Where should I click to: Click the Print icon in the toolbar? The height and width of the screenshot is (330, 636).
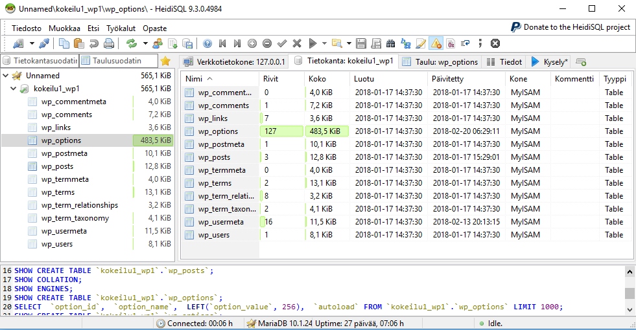pos(109,43)
